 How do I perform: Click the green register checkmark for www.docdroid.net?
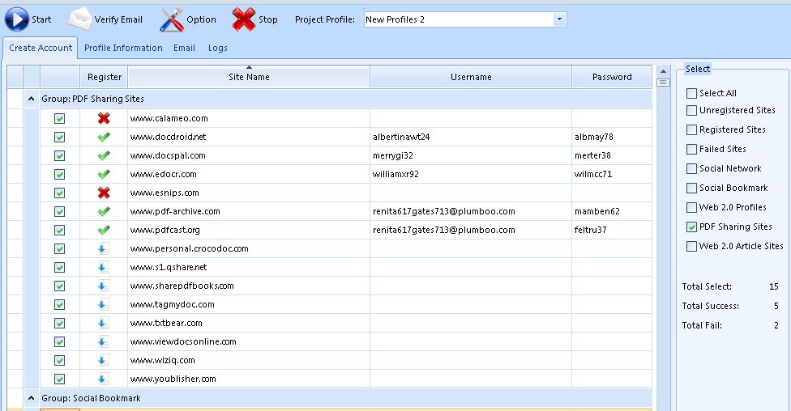click(x=104, y=137)
